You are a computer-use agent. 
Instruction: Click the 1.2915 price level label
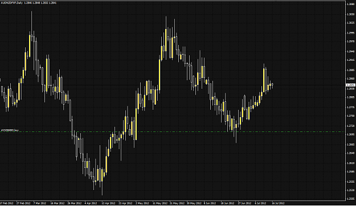click(351, 60)
